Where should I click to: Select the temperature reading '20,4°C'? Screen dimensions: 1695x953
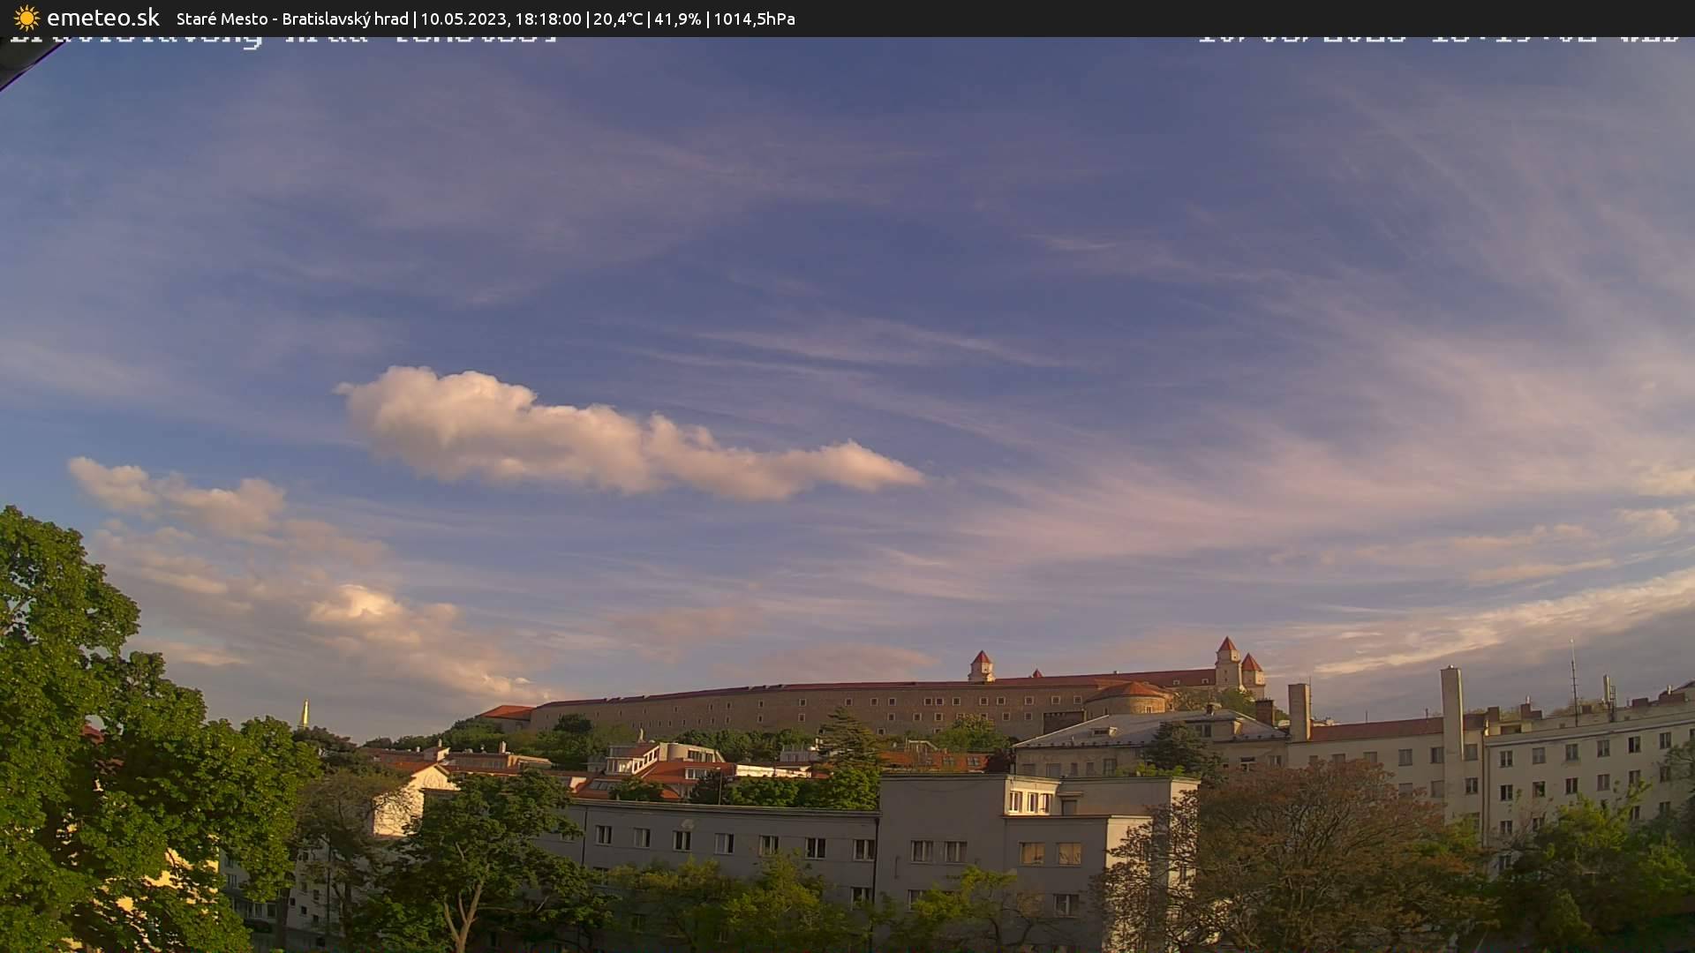(621, 18)
